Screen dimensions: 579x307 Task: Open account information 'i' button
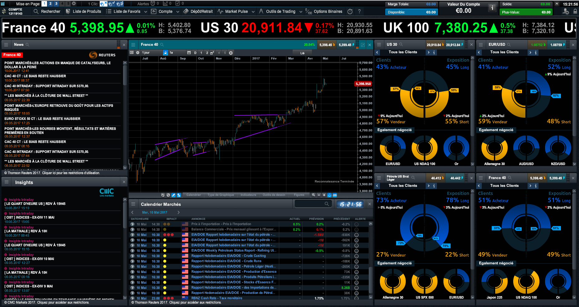[x=492, y=8]
